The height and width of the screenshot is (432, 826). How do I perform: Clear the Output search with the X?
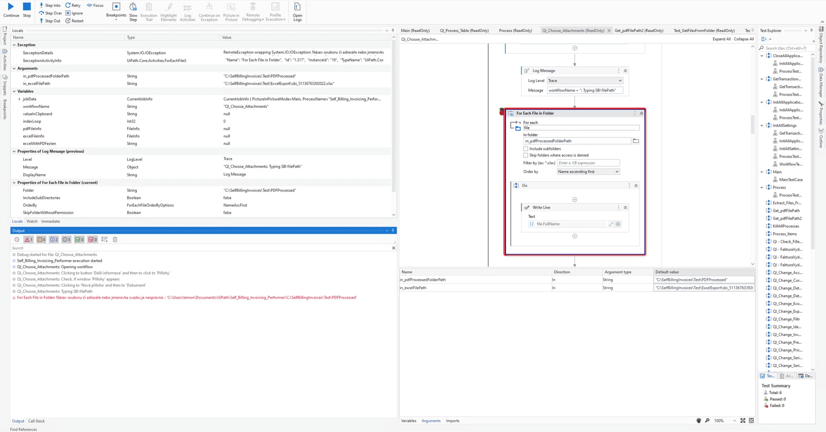(x=394, y=248)
